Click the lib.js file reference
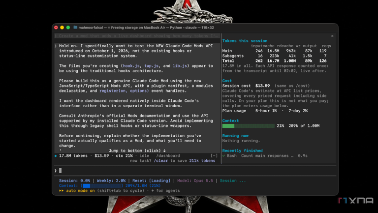This screenshot has height=213, width=378. click(180, 66)
